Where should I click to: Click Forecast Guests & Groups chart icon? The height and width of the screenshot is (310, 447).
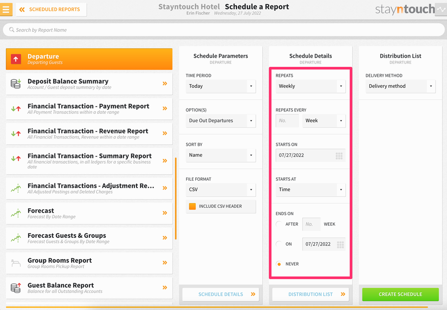16,238
